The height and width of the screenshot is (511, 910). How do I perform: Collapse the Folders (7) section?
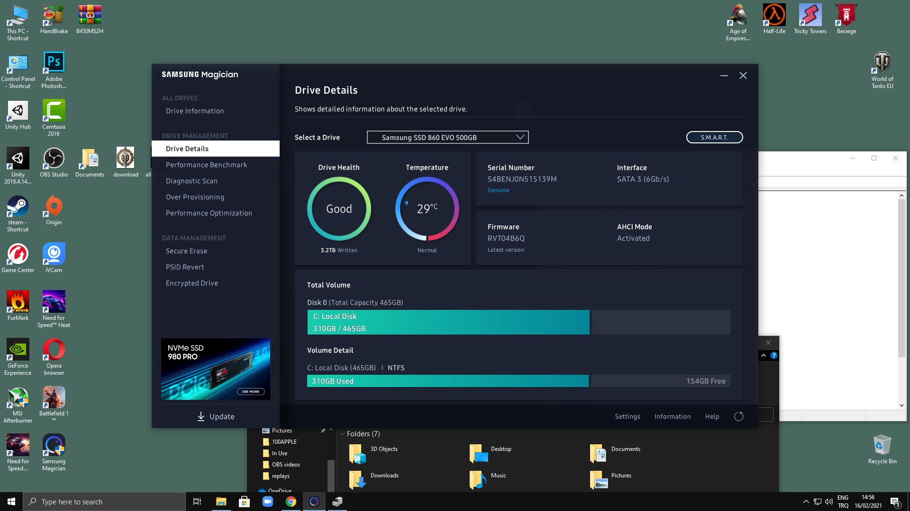[342, 434]
